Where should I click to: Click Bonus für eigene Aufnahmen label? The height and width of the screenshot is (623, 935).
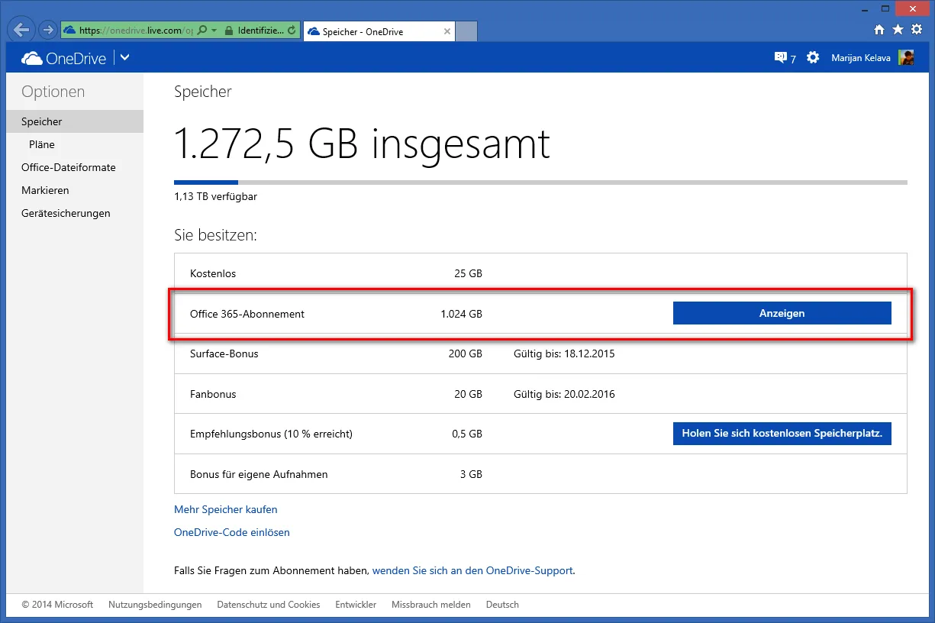coord(259,474)
